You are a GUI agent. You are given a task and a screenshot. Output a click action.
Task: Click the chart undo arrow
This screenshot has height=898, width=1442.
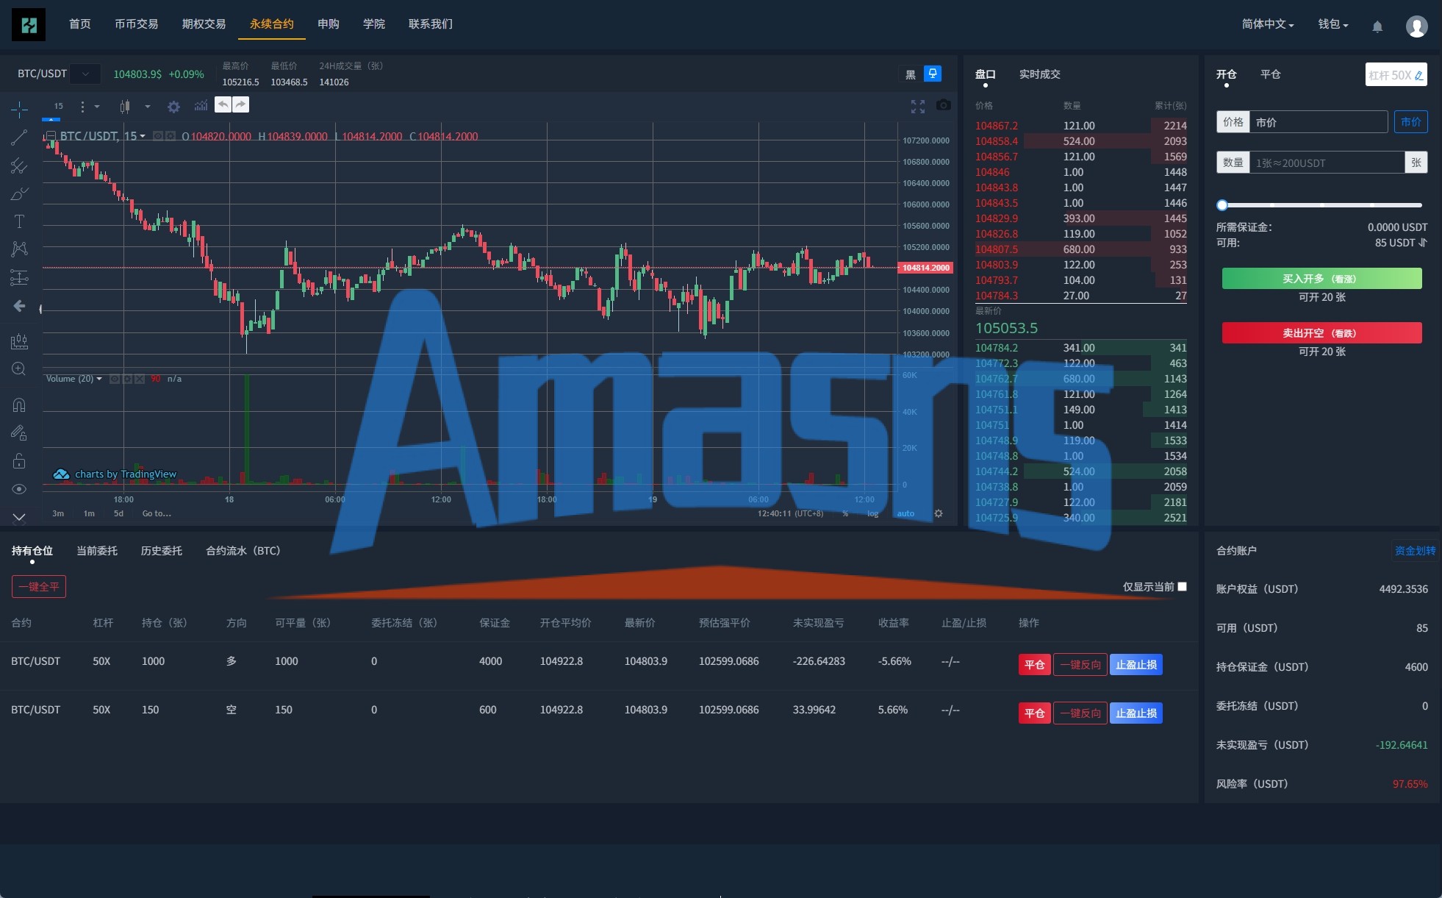pos(223,104)
